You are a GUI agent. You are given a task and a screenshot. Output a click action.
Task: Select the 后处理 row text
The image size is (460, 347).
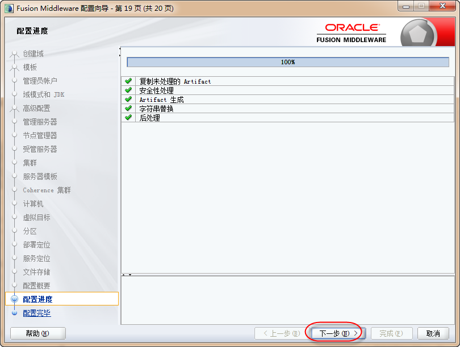click(149, 118)
